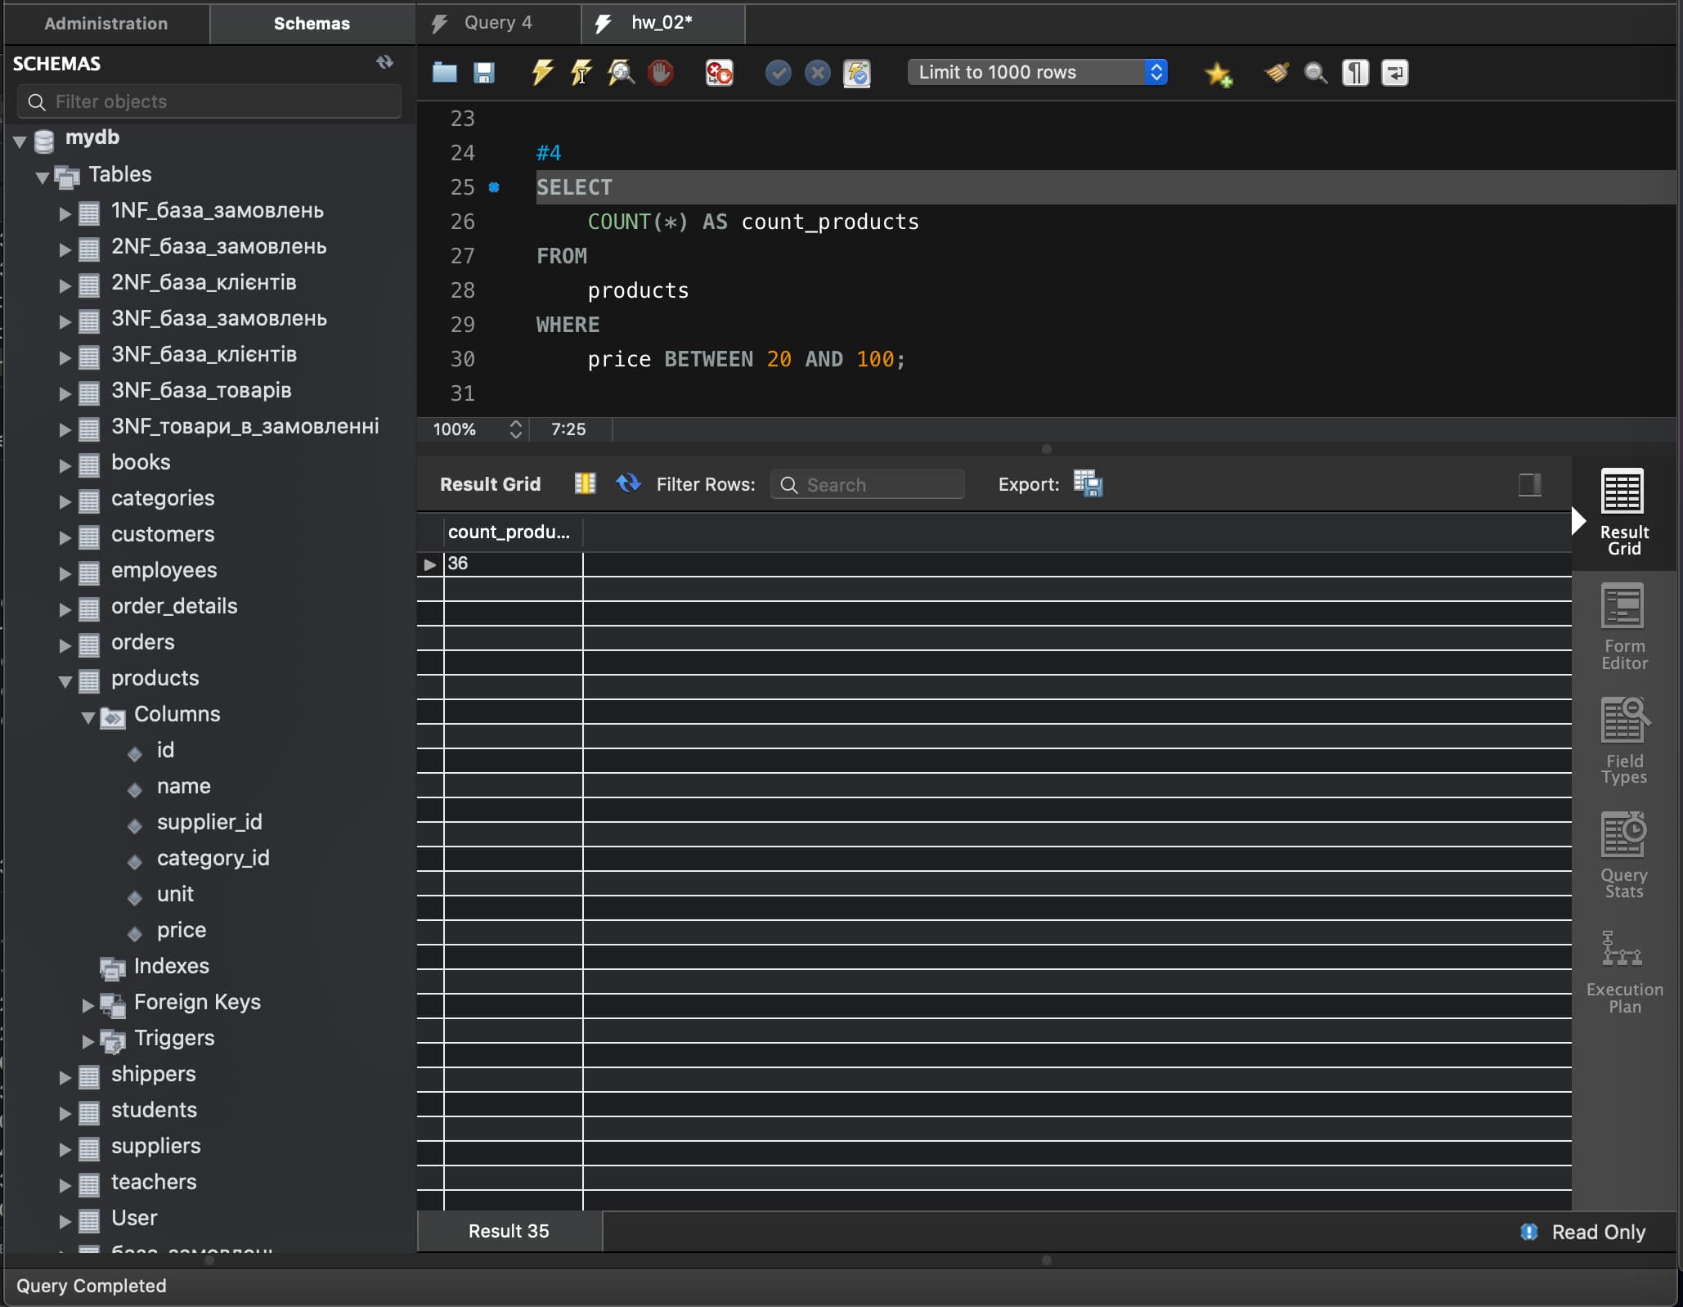Toggle continue-on-error icon in toolbar
This screenshot has width=1683, height=1307.
click(x=719, y=73)
